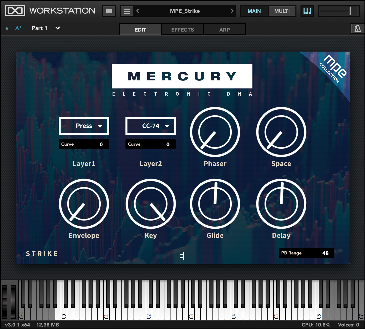
Task: Click the master volume slider
Action: pos(339,11)
